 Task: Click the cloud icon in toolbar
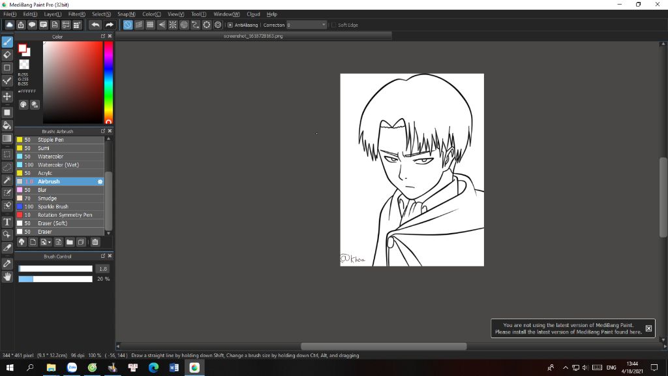pyautogui.click(x=9, y=25)
